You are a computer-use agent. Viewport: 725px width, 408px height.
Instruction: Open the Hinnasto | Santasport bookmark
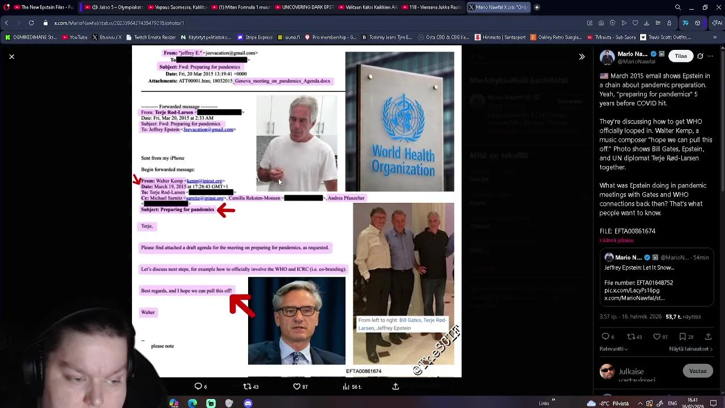tap(501, 37)
